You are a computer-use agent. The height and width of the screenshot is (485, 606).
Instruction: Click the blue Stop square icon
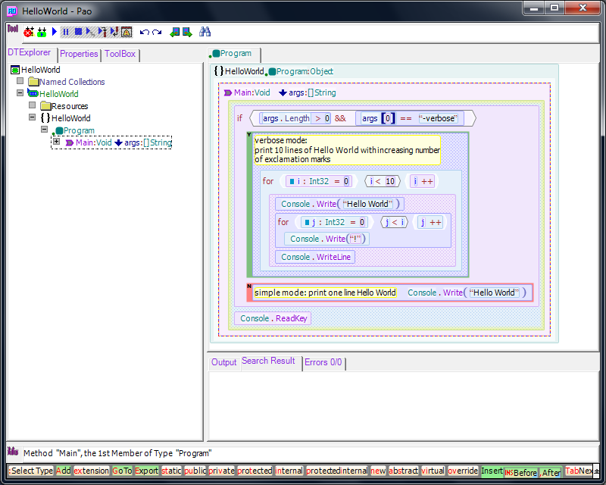(x=78, y=32)
